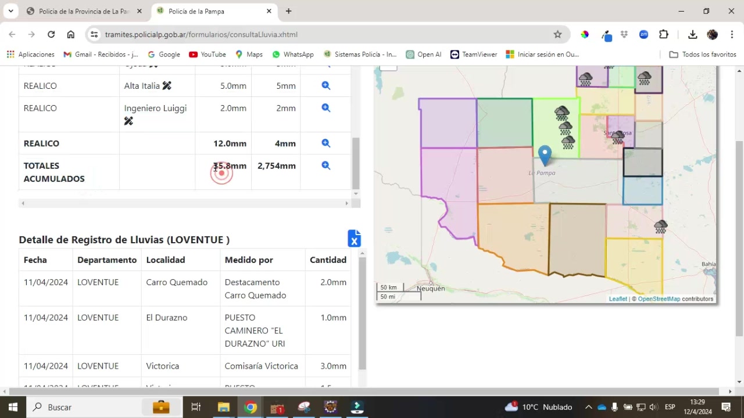Click the rain detail table vertical scrollbar
The image size is (744, 418).
pyautogui.click(x=362, y=312)
